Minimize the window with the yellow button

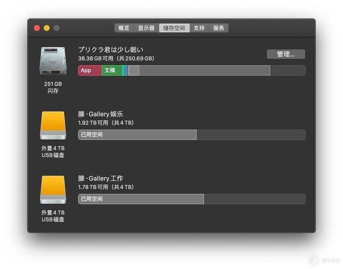pyautogui.click(x=47, y=28)
